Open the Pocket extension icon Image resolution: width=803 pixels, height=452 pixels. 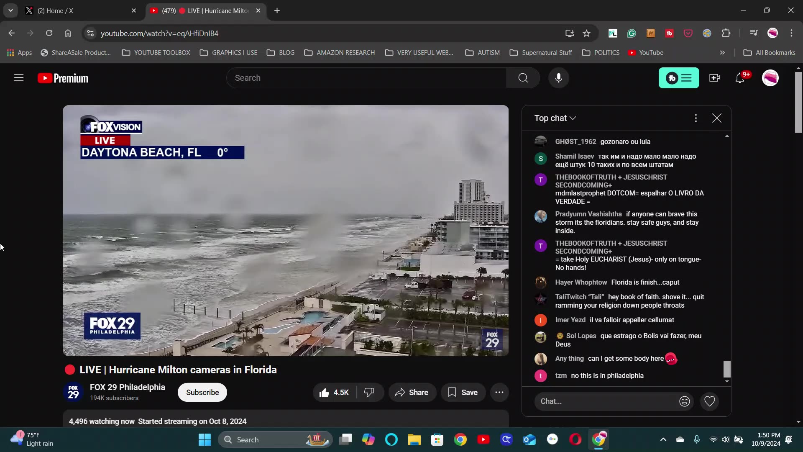pyautogui.click(x=688, y=33)
